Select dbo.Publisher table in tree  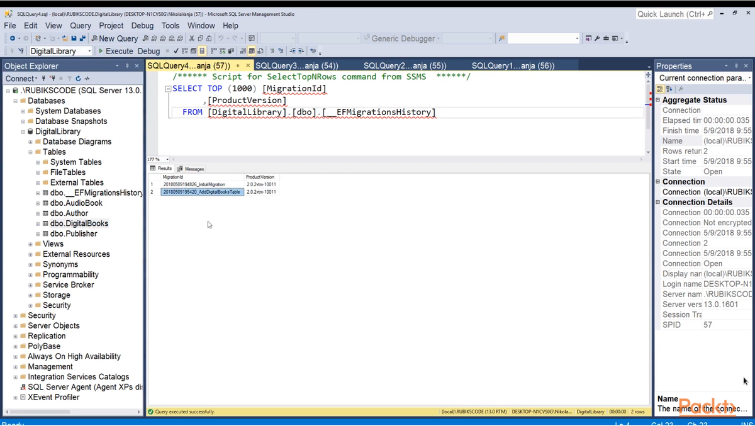pos(74,233)
